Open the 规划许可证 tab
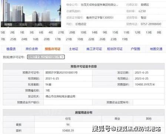The image size is (166, 135). pyautogui.click(x=115, y=49)
